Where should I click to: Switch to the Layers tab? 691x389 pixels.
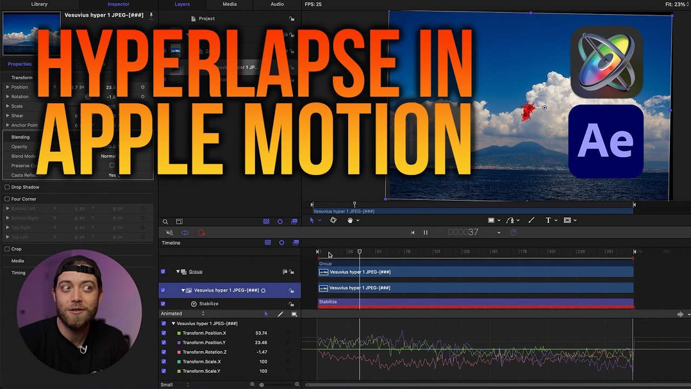(182, 4)
